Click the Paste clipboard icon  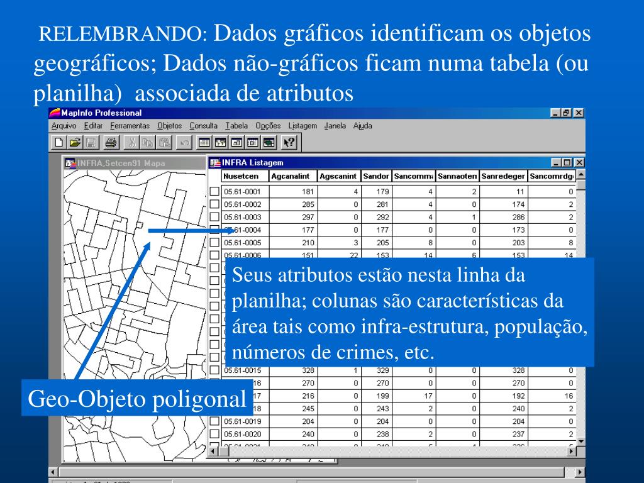164,143
